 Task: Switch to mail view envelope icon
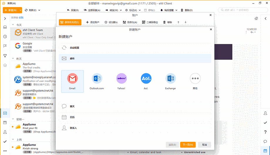coord(5,113)
